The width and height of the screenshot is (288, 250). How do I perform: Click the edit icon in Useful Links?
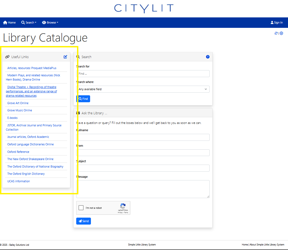tap(65, 57)
